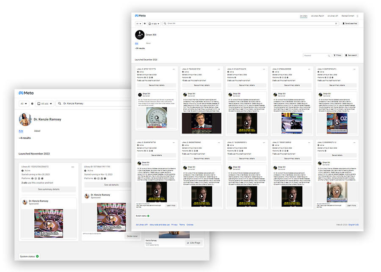Click the magnifier icon in the Dr. Kenzie Ramsey search bar
Image resolution: width=381 pixels, height=272 pixels.
click(60, 103)
